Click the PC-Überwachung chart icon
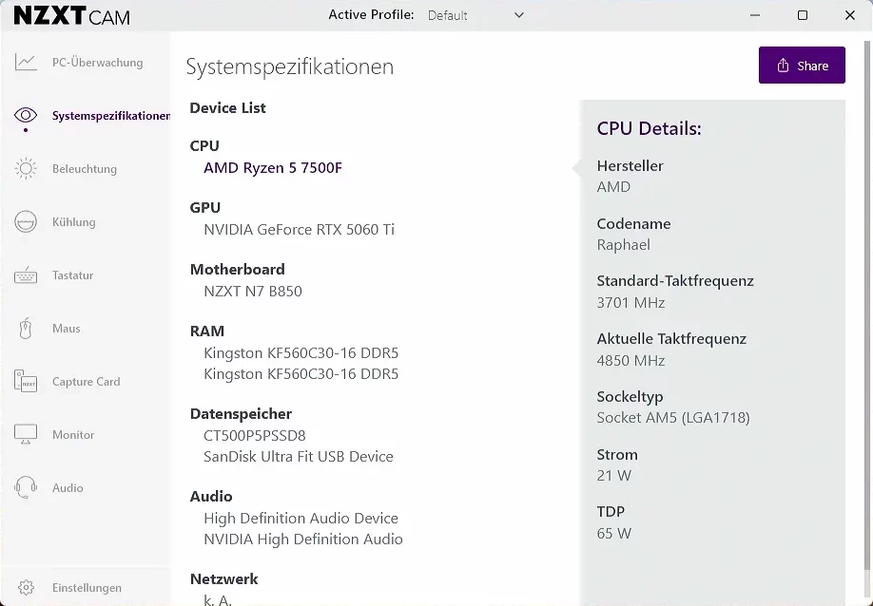 coord(26,63)
